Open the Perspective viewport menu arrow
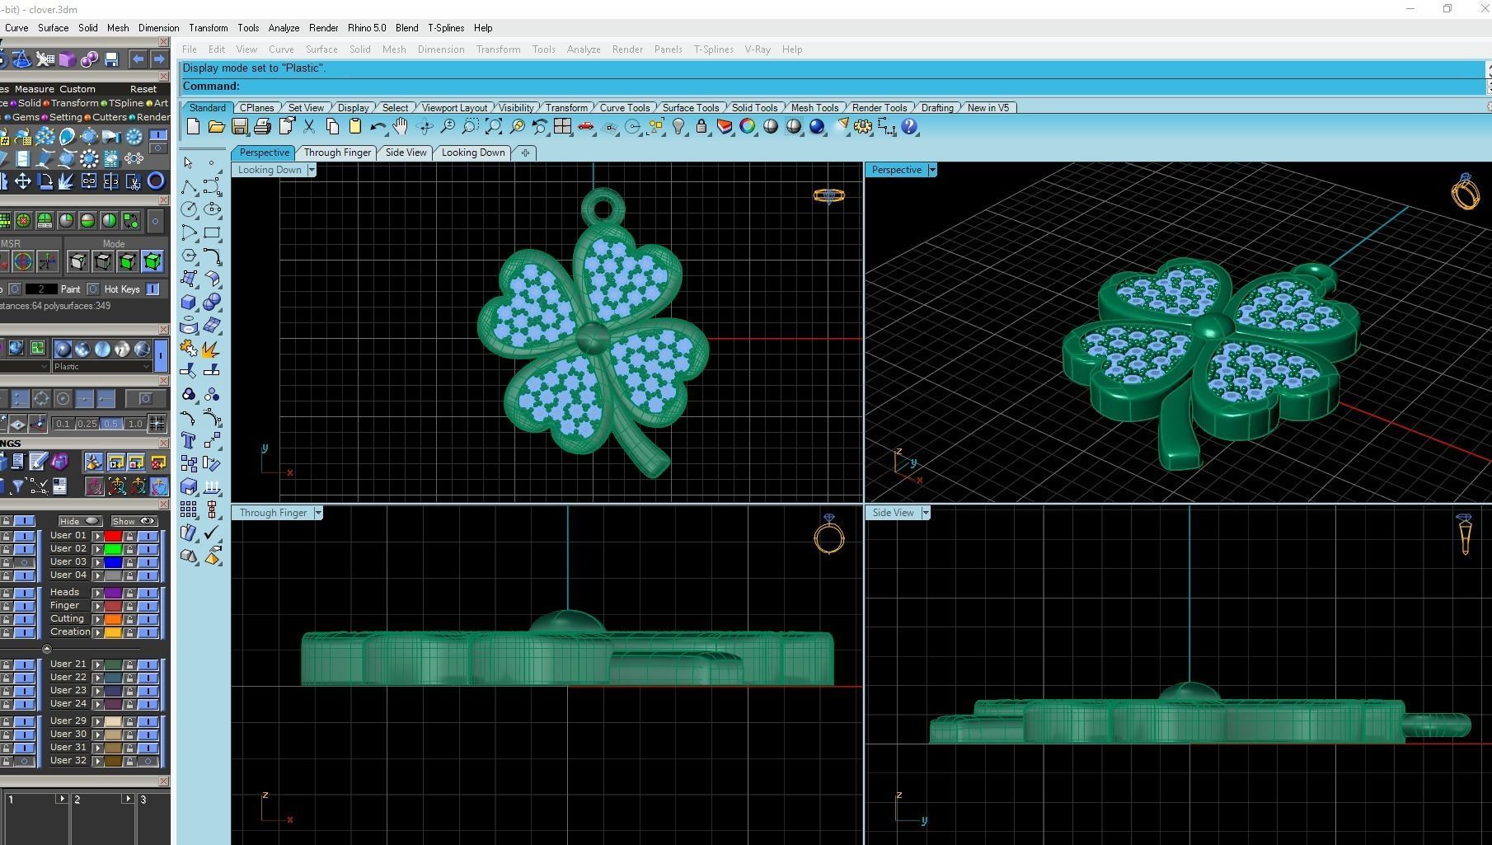Image resolution: width=1492 pixels, height=845 pixels. click(x=932, y=170)
